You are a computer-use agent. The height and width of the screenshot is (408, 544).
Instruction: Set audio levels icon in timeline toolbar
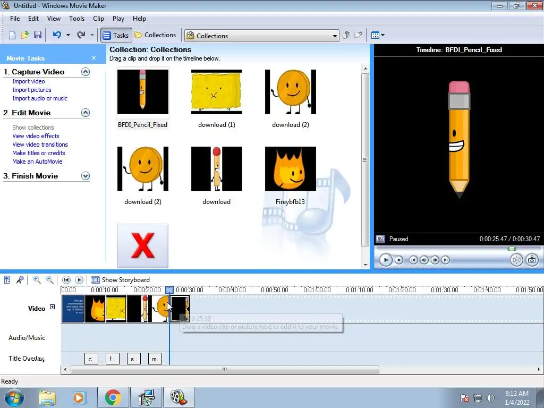(x=7, y=279)
